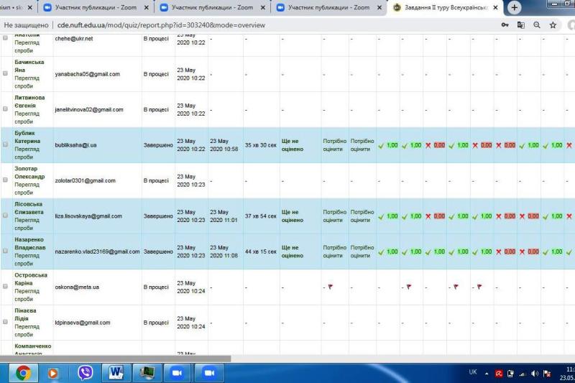Check the box for Назаренко Владислав

pyautogui.click(x=5, y=251)
